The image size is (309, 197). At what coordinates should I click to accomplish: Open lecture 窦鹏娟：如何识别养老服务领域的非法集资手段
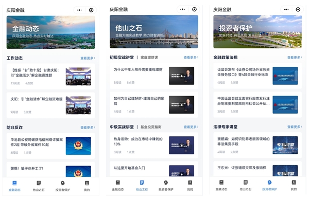pos(257,145)
